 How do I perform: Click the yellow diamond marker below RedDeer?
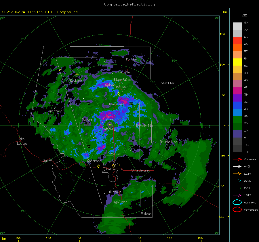(x=118, y=94)
